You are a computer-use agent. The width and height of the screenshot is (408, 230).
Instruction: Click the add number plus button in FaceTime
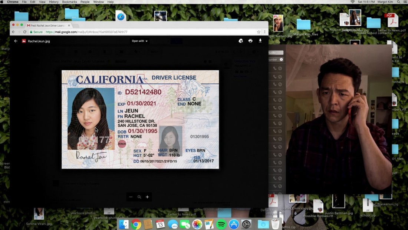coord(281,60)
